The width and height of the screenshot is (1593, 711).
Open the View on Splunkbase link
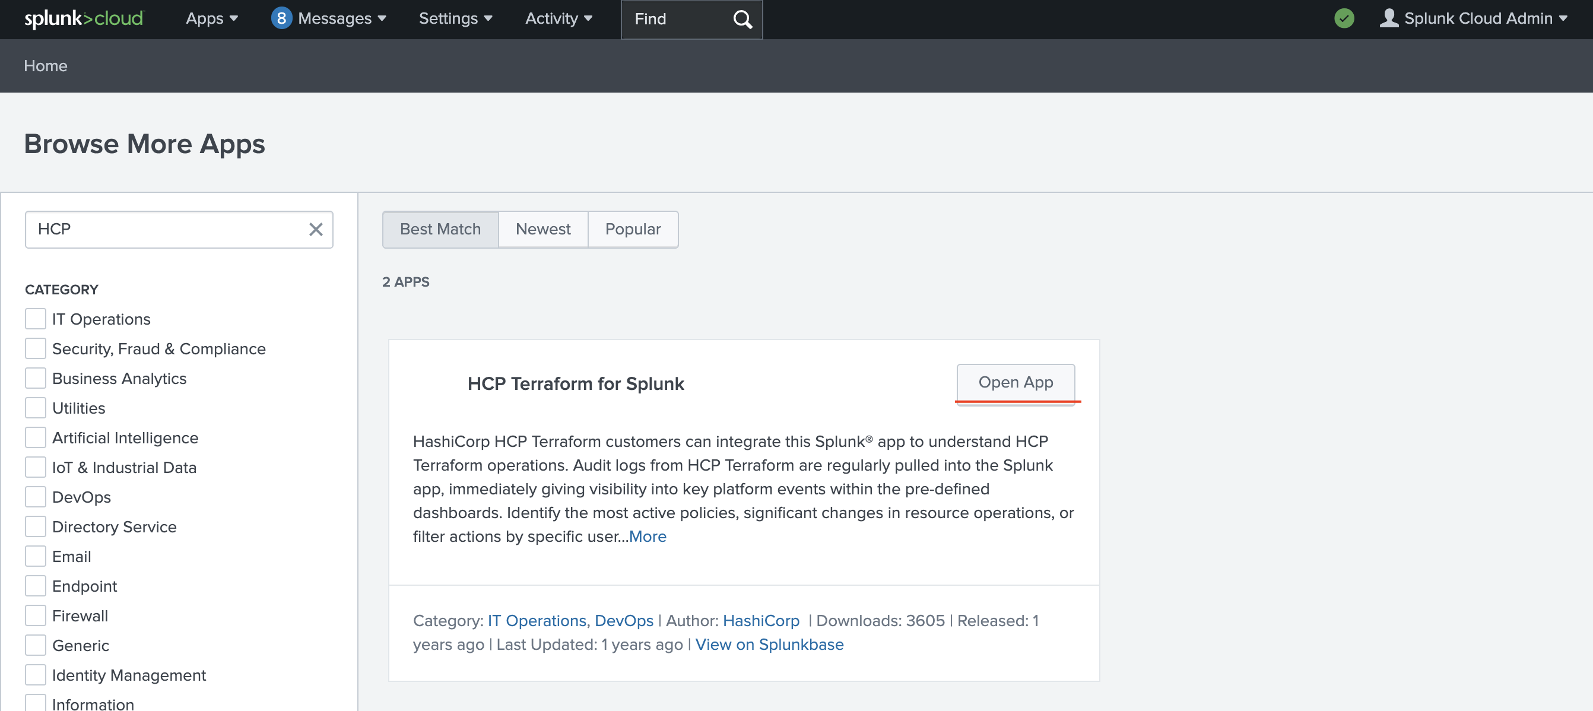coord(769,644)
